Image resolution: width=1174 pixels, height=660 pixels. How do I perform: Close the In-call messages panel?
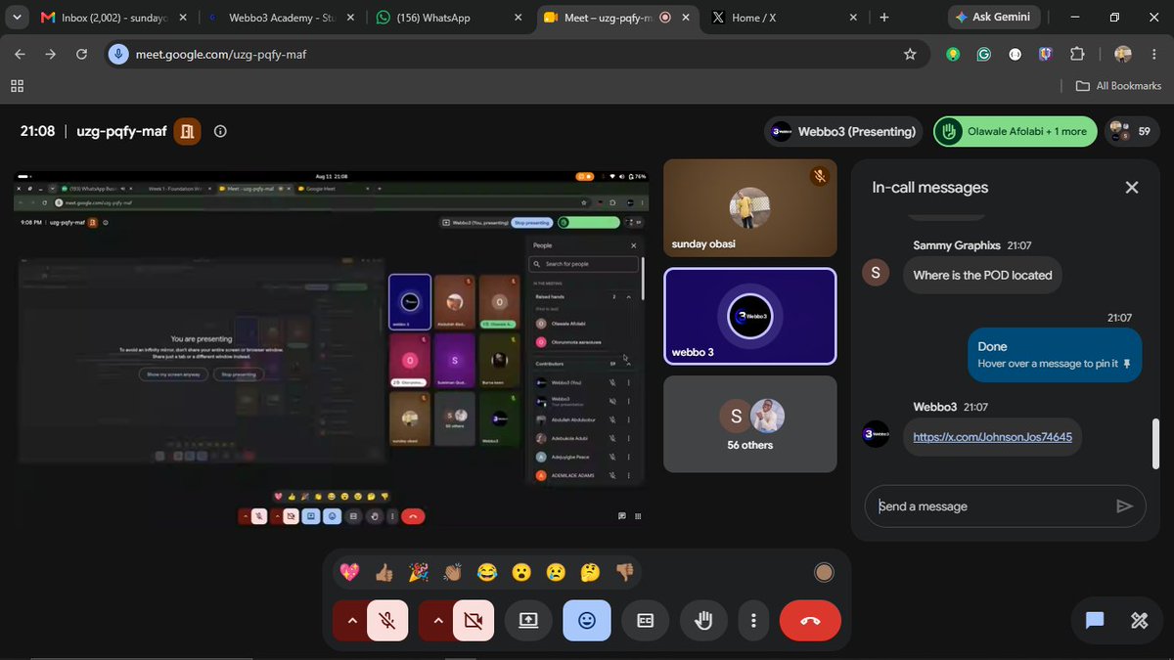pyautogui.click(x=1132, y=188)
